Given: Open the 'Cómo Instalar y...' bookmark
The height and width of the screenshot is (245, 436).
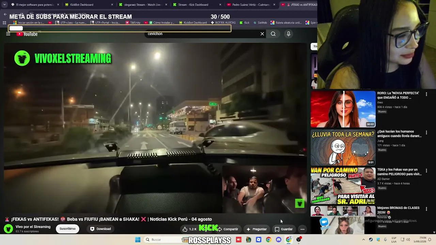Looking at the screenshot, I should 159,23.
